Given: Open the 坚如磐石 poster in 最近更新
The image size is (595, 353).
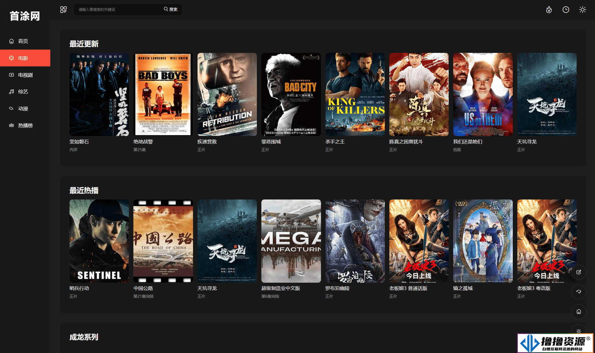Looking at the screenshot, I should pyautogui.click(x=99, y=95).
